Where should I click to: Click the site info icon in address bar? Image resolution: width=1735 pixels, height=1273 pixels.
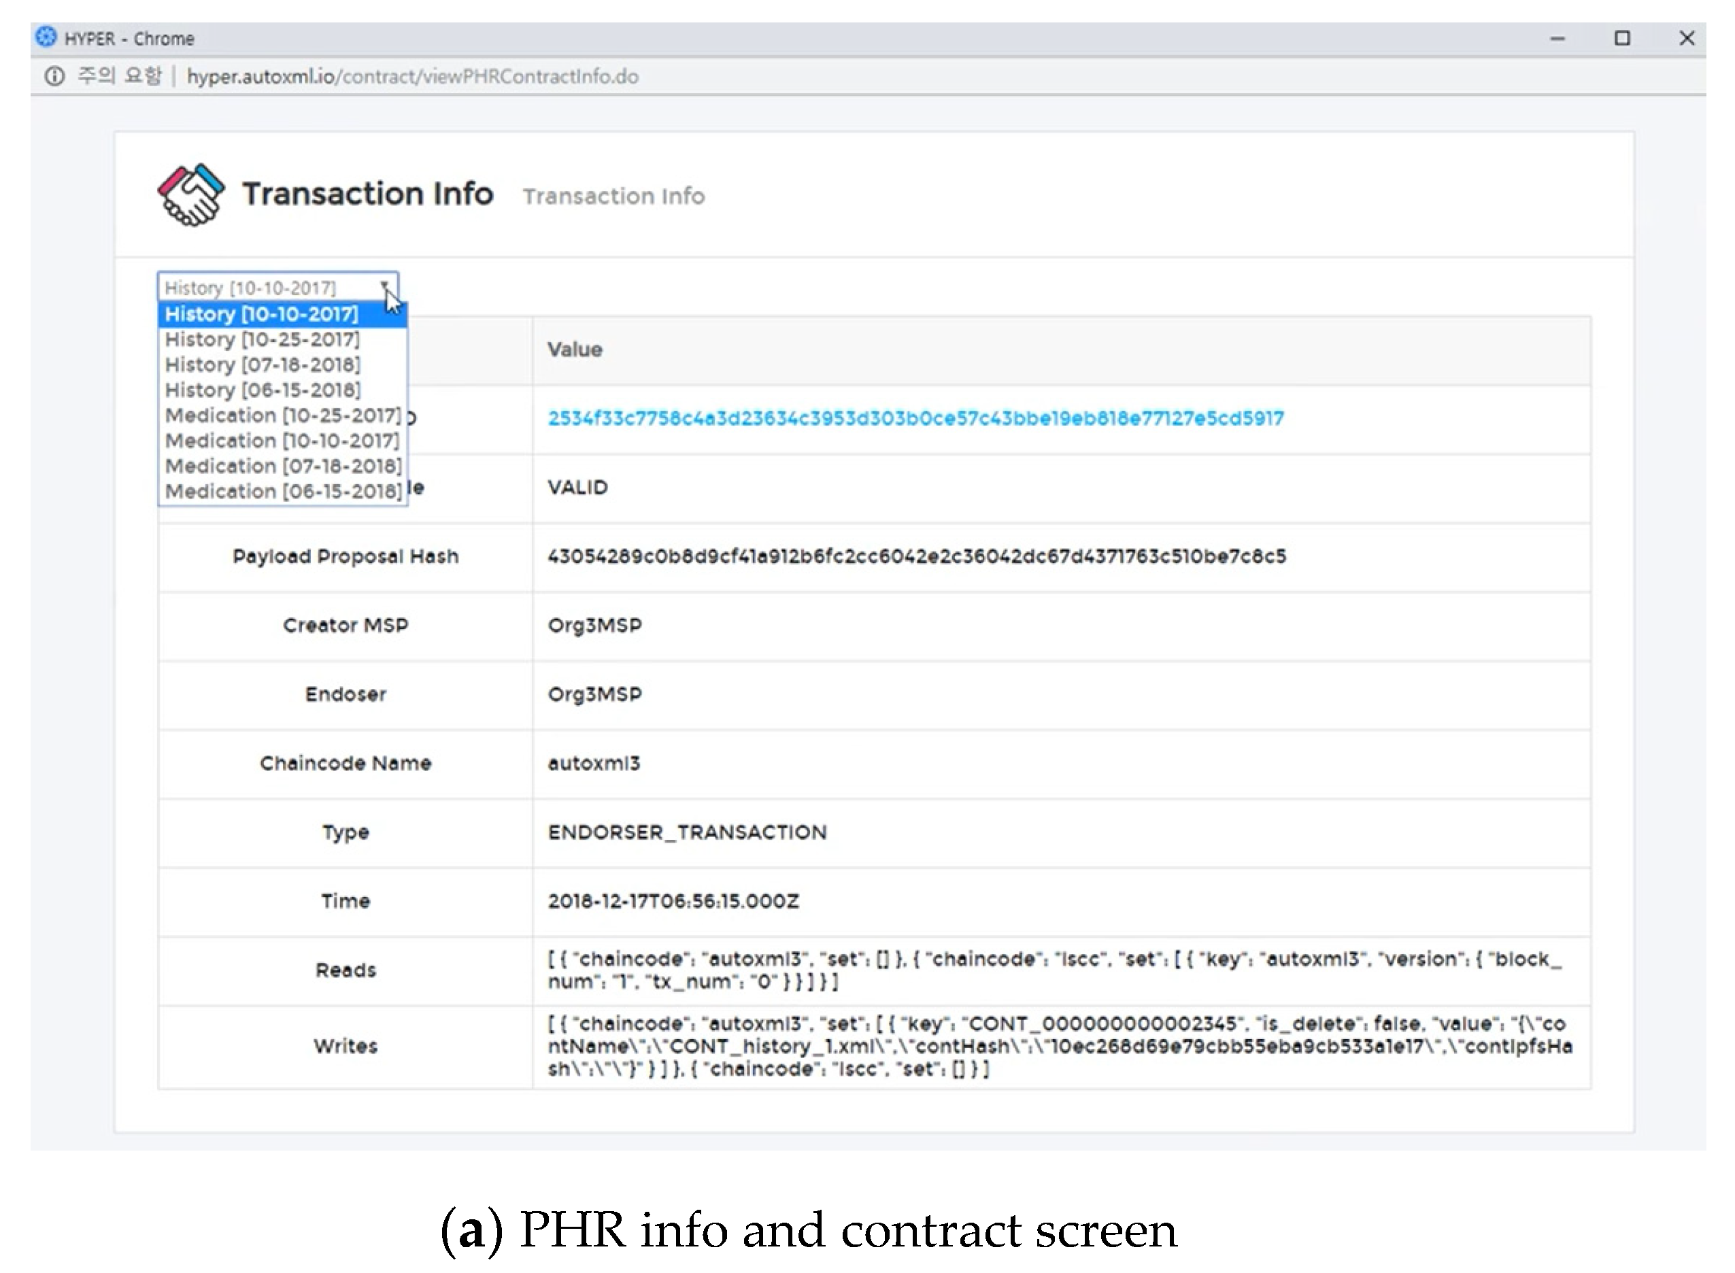pos(54,76)
